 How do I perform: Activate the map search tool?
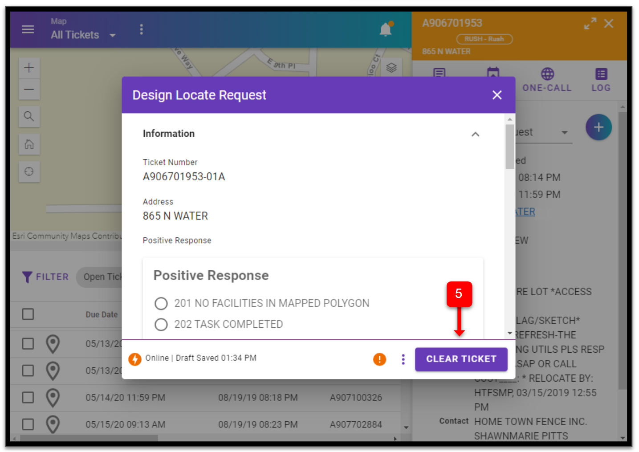(x=29, y=117)
